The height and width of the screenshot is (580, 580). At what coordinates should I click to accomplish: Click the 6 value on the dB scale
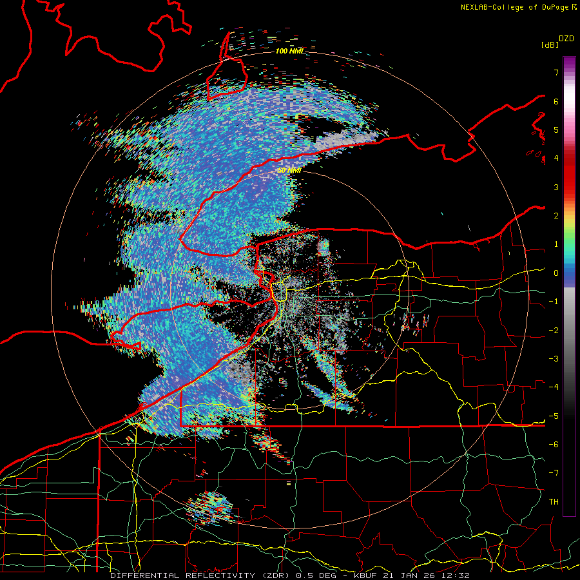[556, 101]
